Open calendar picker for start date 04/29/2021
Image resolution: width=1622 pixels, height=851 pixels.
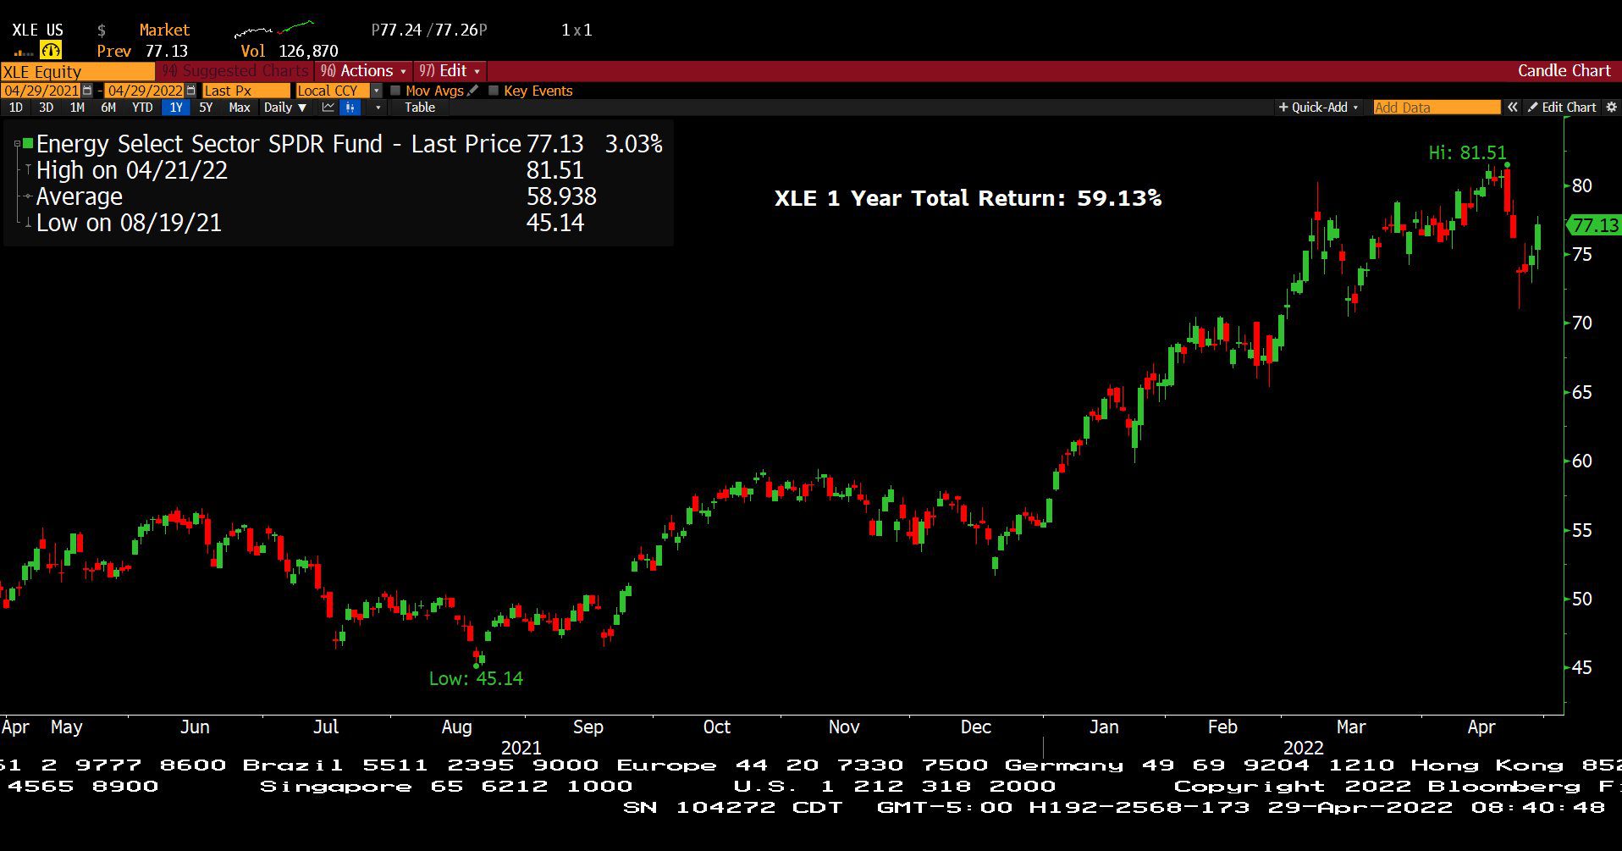[x=87, y=91]
